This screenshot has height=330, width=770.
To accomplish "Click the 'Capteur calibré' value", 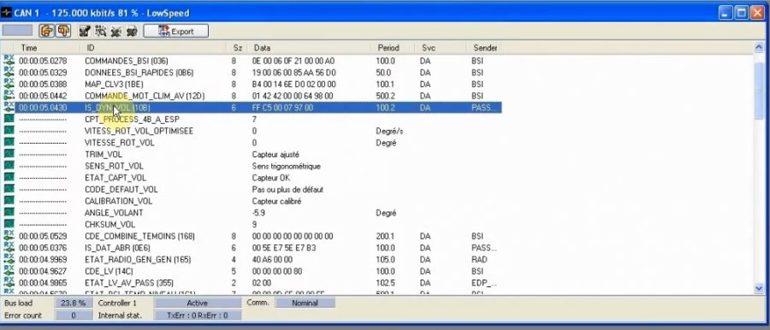I will coord(276,201).
